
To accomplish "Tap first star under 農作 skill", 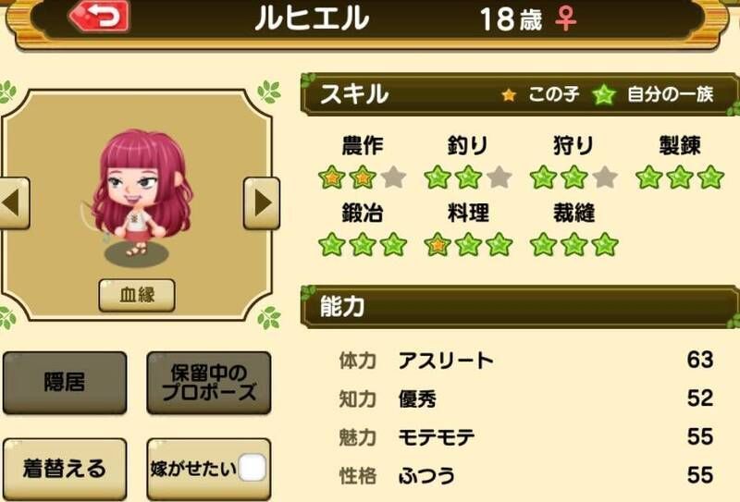I will (332, 178).
